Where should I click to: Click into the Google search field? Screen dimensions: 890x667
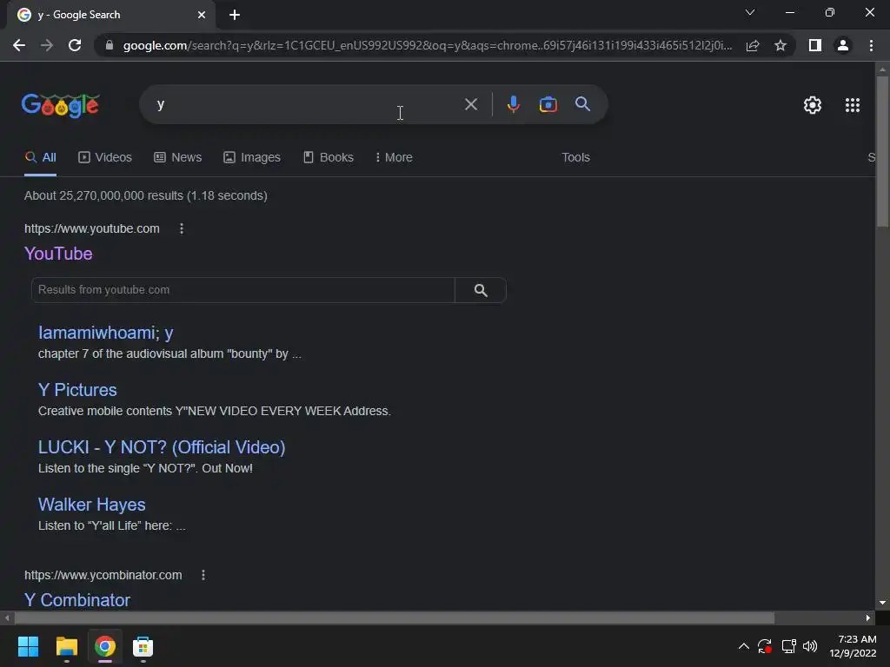click(x=307, y=104)
